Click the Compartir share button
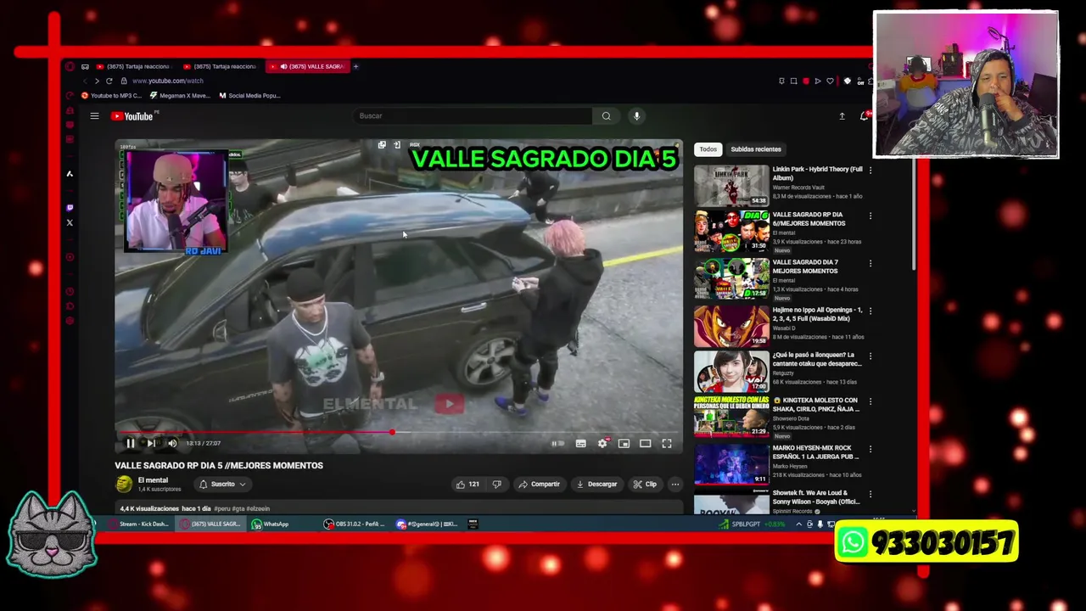The width and height of the screenshot is (1086, 611). click(540, 485)
